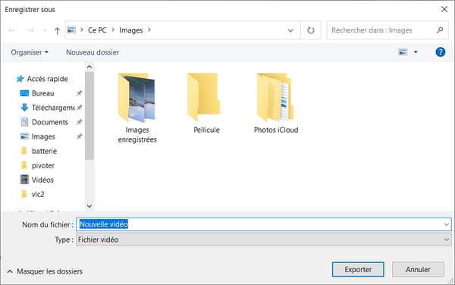Screen dimensions: 455x285
Task: Open the blue help question mark icon
Action: coord(440,52)
